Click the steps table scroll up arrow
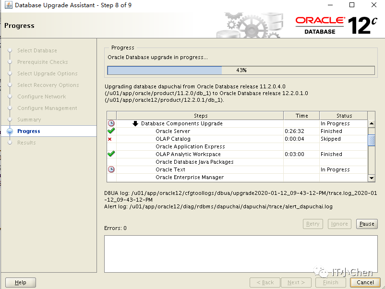The image size is (385, 289). tap(372, 123)
